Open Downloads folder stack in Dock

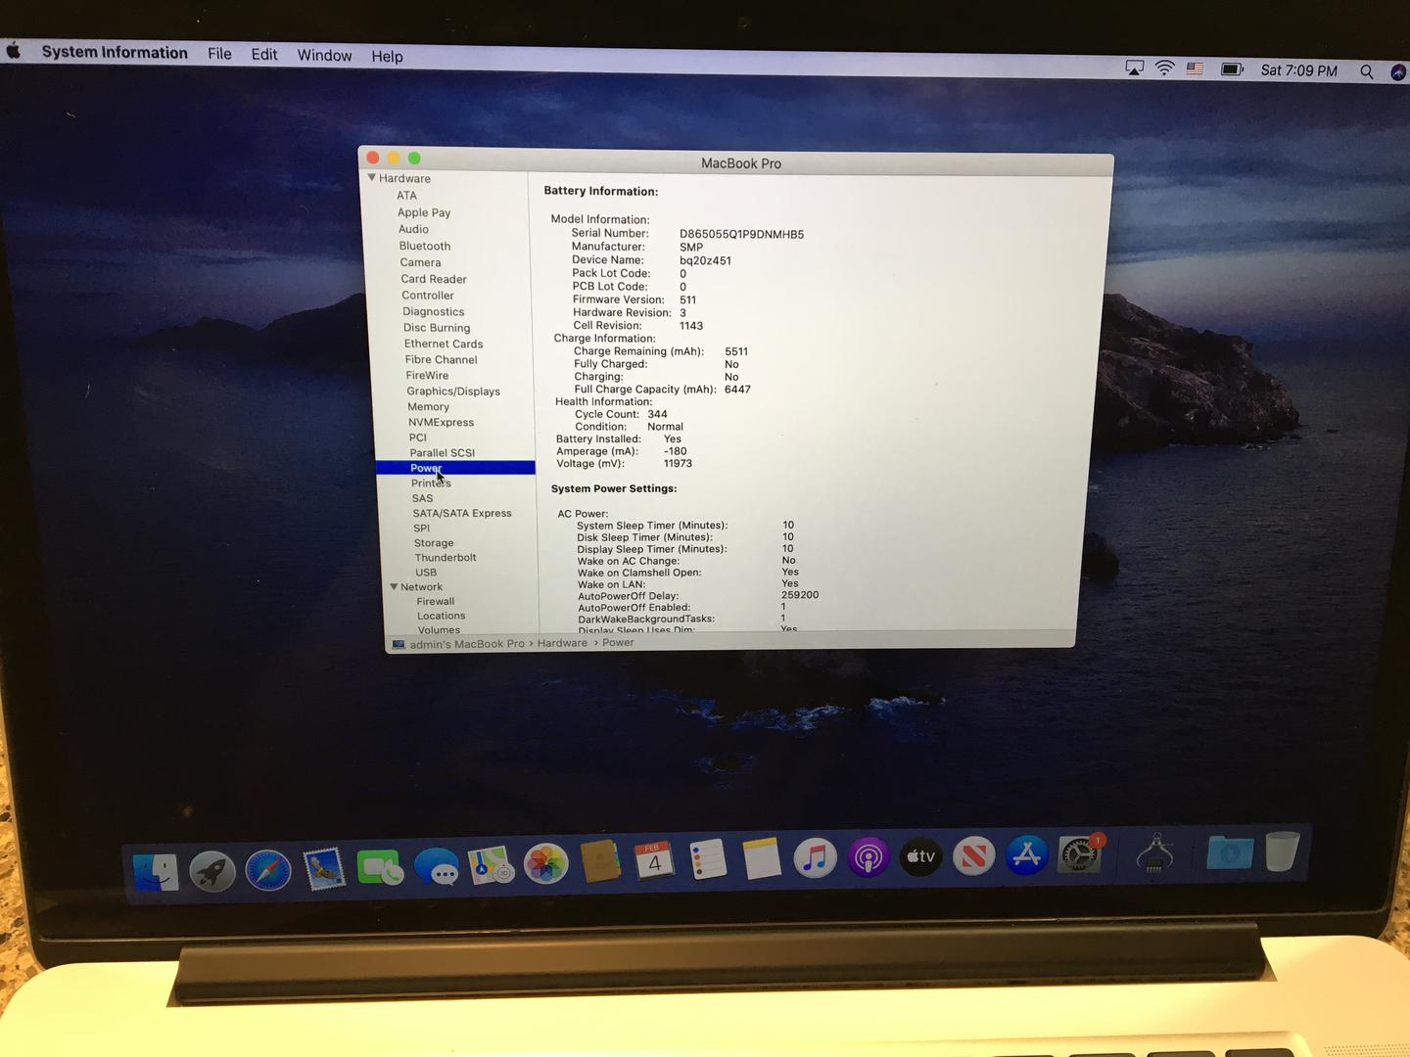coord(1230,853)
